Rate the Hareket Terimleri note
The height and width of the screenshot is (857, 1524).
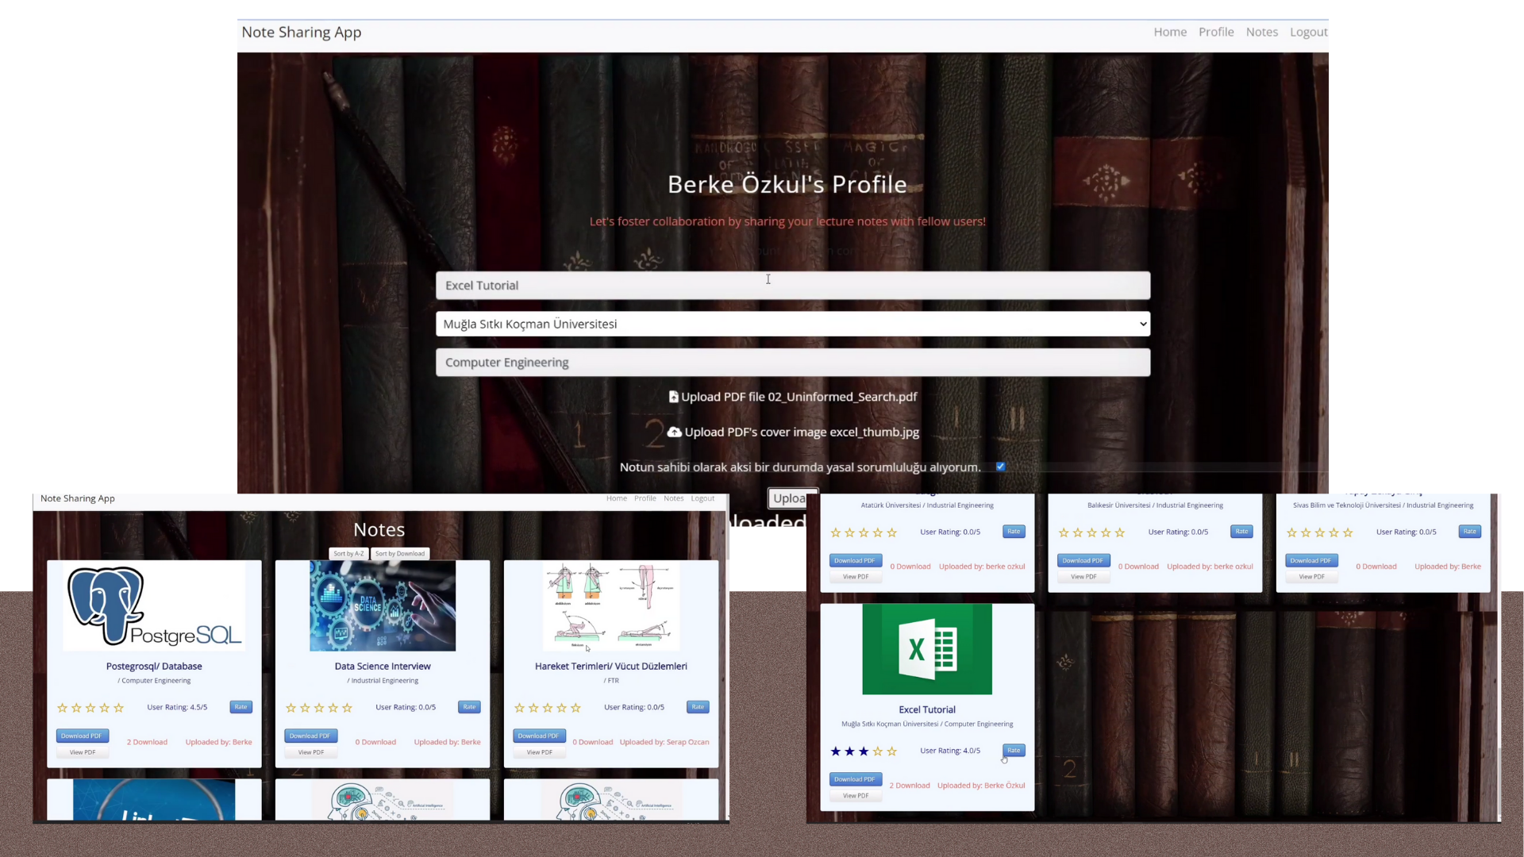(698, 707)
